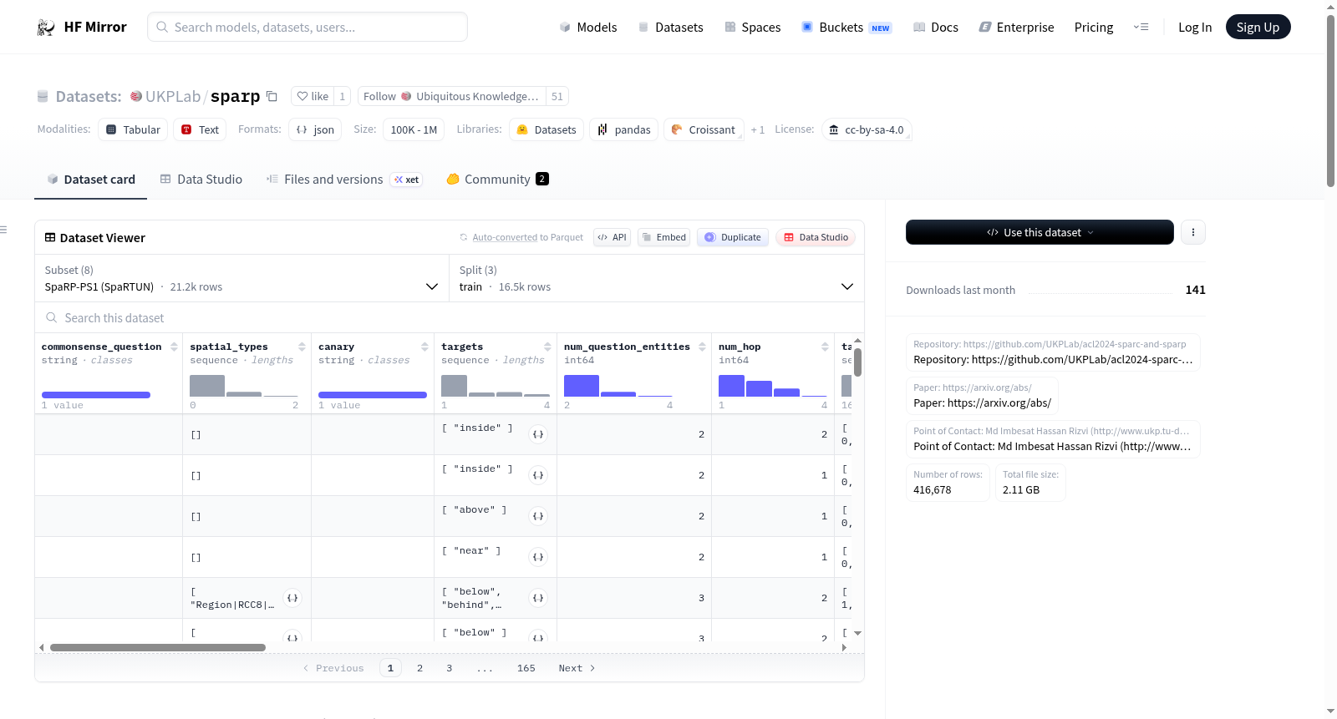This screenshot has width=1337, height=719.
Task: Show the +1 additional libraries
Action: point(758,129)
